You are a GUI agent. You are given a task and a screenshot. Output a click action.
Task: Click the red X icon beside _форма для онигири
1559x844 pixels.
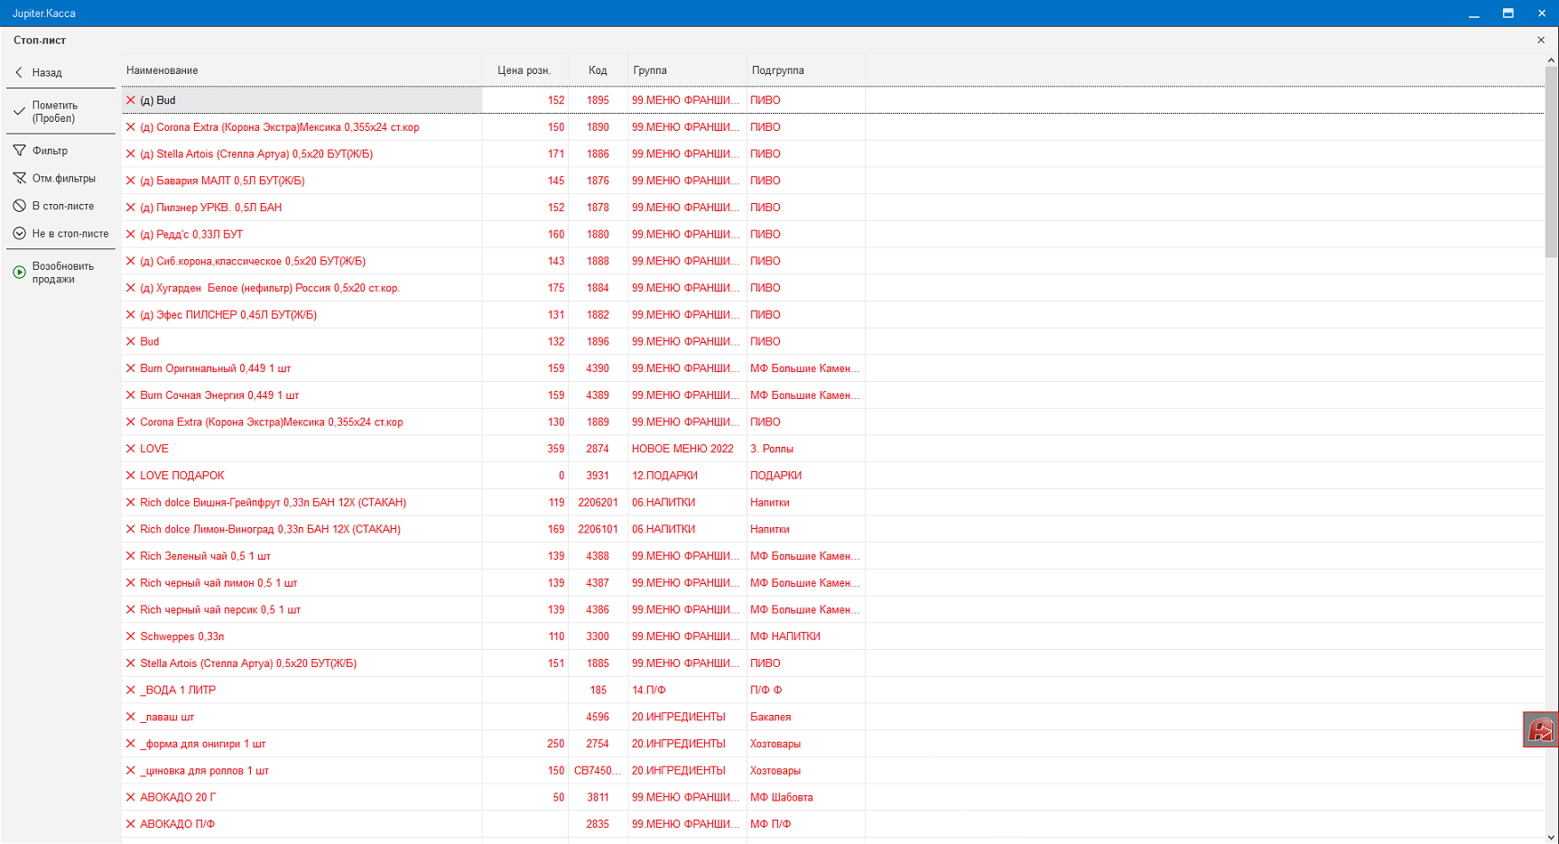pos(131,744)
